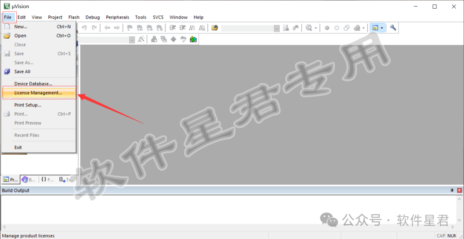Click the Insert/Remove Bookmark flag icon
Viewport: 464px width, 239px height.
coord(130,28)
